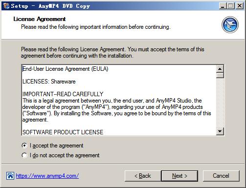This screenshot has height=188, width=246.
Task: Click the AnyMP4 round blue logo
Action: (x=230, y=25)
